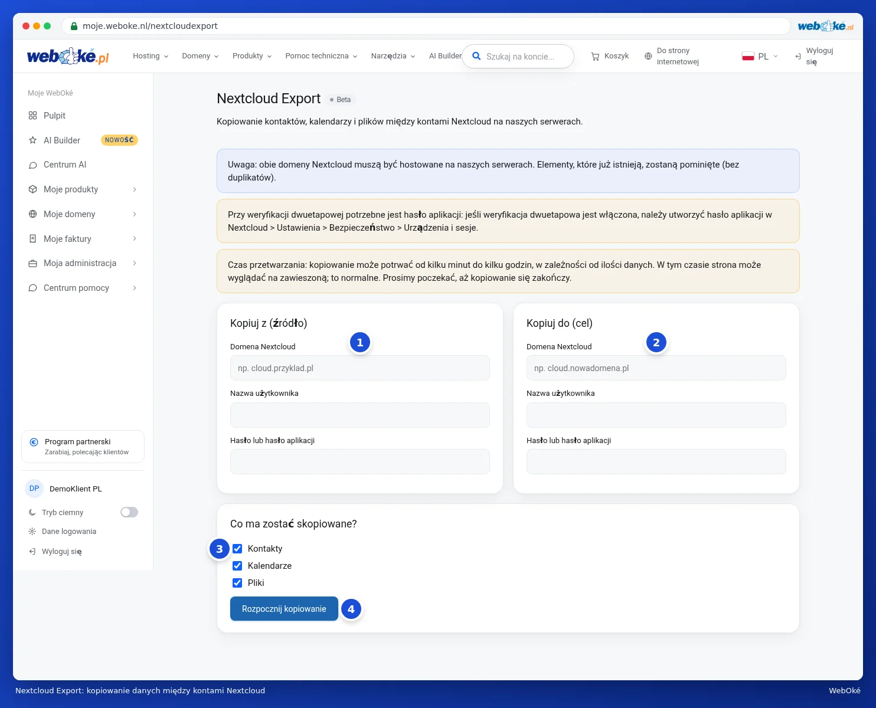Screen dimensions: 876x708
Task: Open the PL language dropdown
Action: pos(760,57)
